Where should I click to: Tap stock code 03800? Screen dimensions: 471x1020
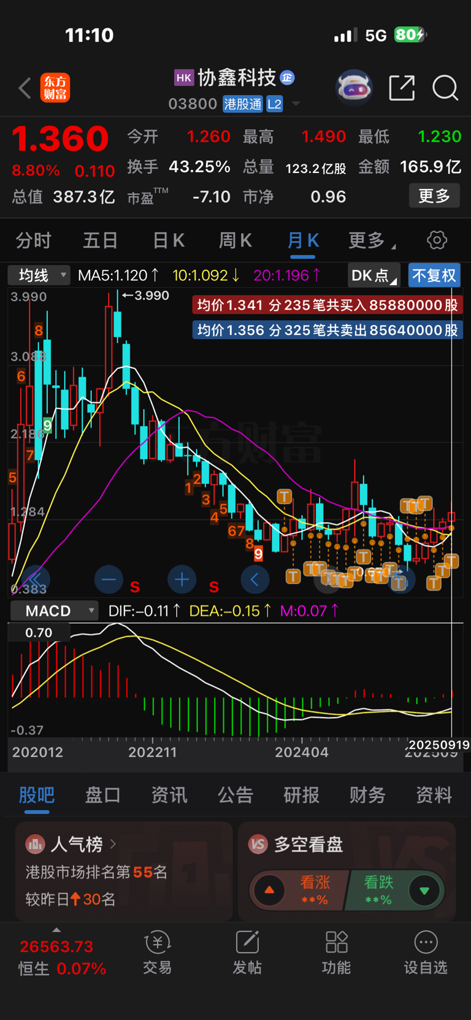click(x=193, y=104)
